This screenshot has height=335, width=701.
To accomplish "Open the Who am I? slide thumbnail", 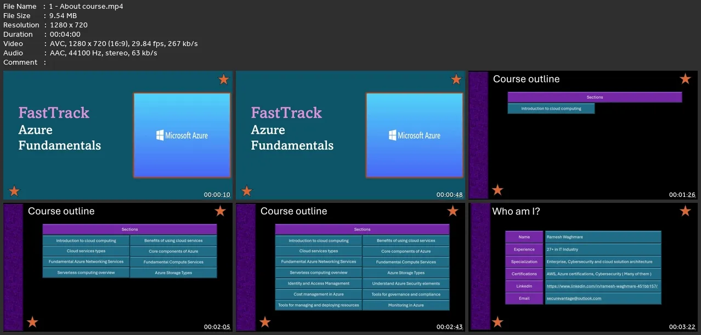I will point(583,268).
